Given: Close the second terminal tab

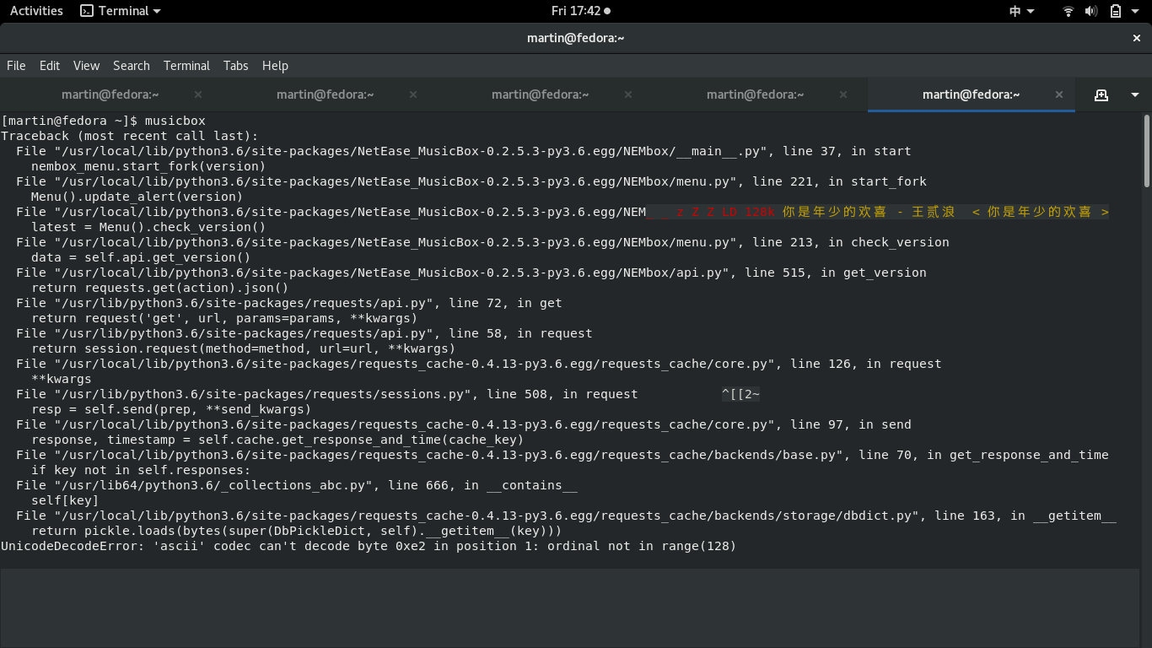Looking at the screenshot, I should coord(412,94).
